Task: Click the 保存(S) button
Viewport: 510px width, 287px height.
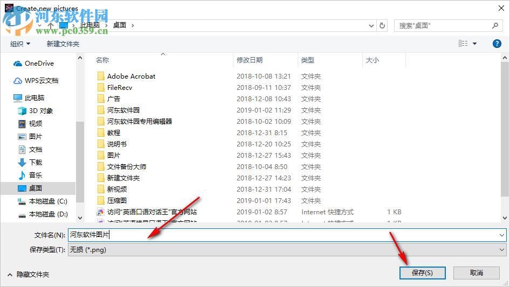Action: point(422,272)
